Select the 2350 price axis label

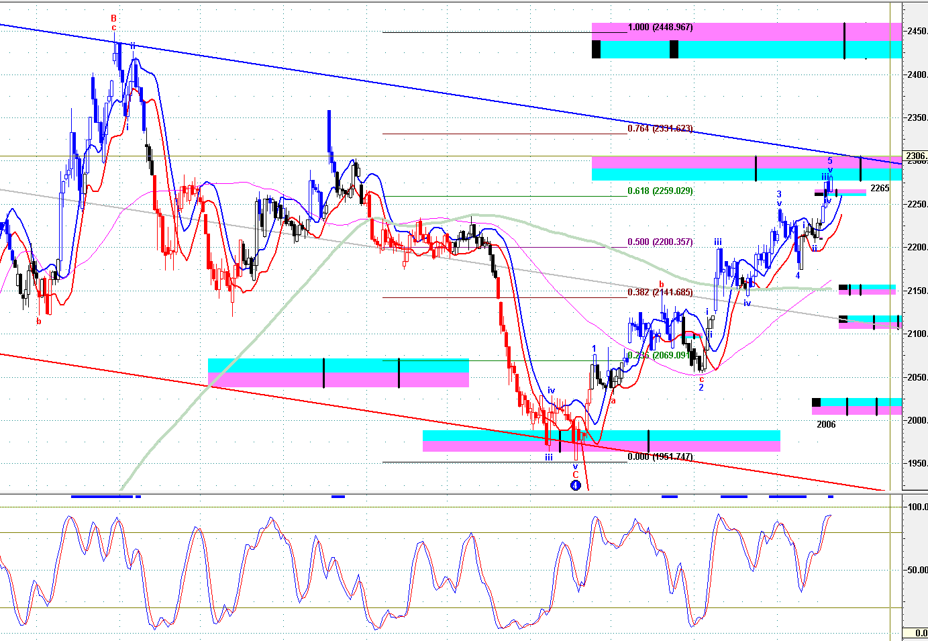coord(917,118)
